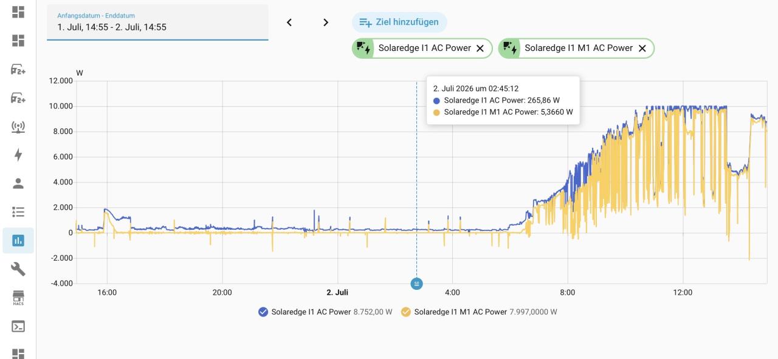The height and width of the screenshot is (359, 778).
Task: Select the Solaredge I1 AC Power chip label
Action: click(x=425, y=48)
